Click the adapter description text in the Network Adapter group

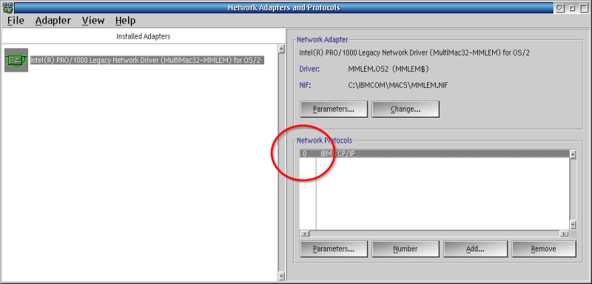414,53
